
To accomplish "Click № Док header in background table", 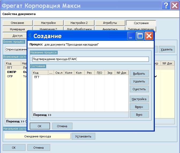I will 167,63.
